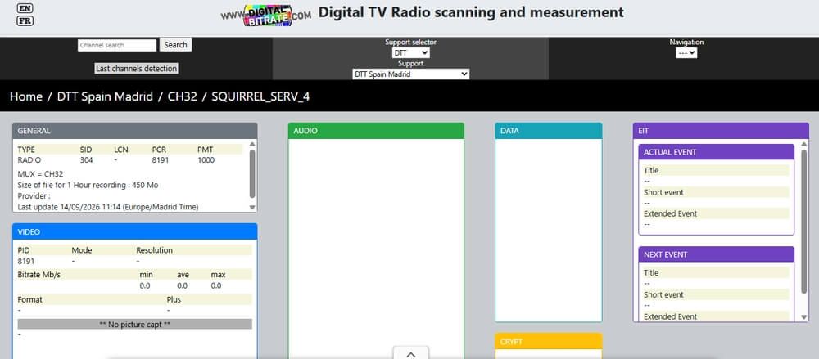Click Extended Event label in ACTUAL EVENT

(670, 213)
